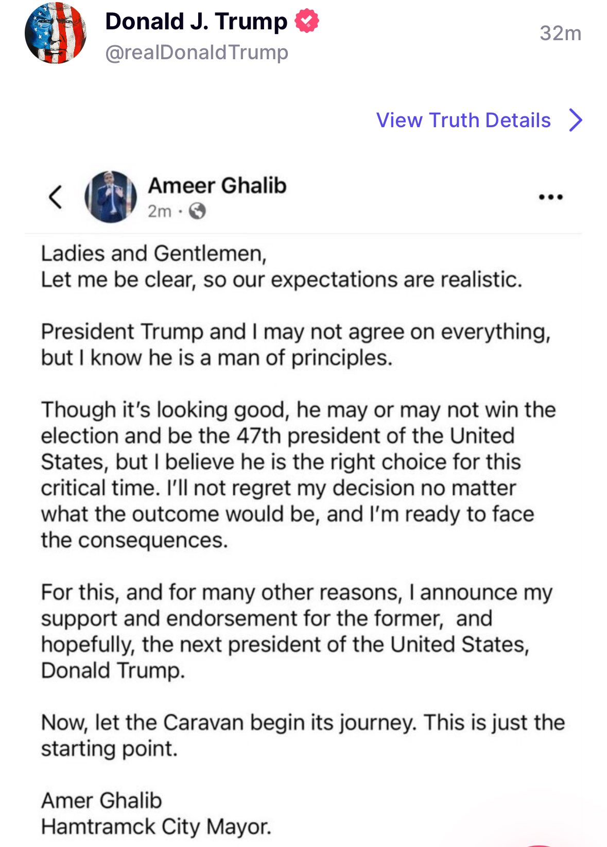Click the 'man of principles' paragraph

tap(296, 345)
